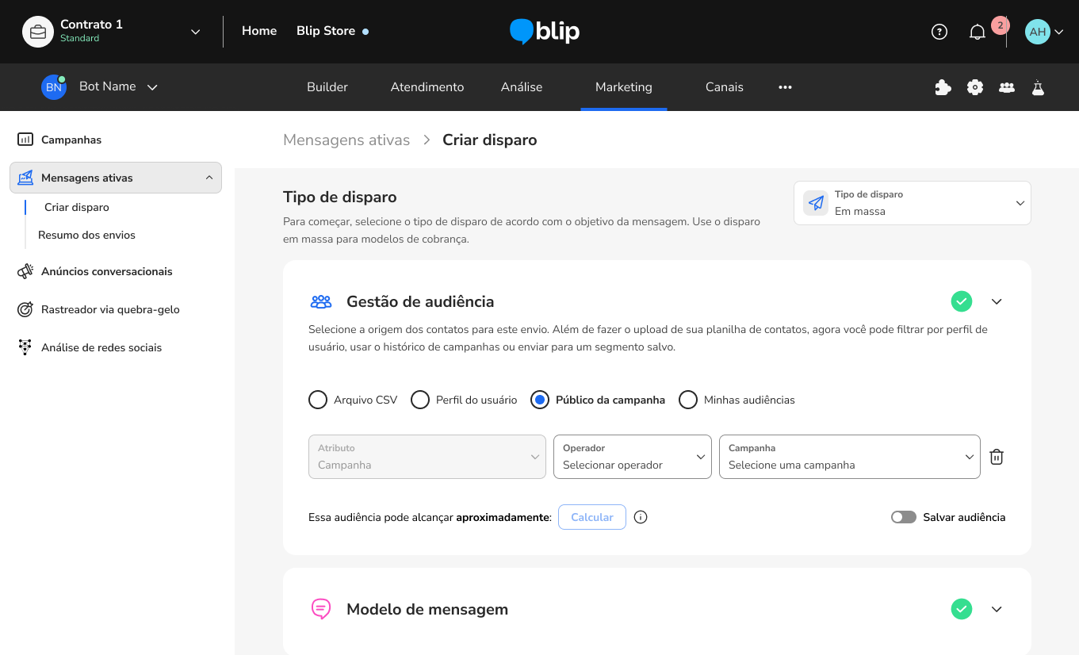The height and width of the screenshot is (655, 1079).
Task: Go back to Mensagens ativas breadcrumb
Action: (346, 140)
